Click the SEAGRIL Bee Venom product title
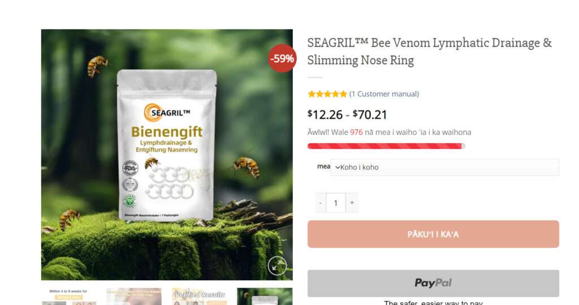 pyautogui.click(x=430, y=51)
